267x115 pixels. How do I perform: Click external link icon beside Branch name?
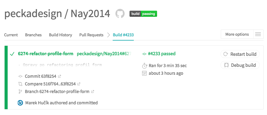click(92, 92)
